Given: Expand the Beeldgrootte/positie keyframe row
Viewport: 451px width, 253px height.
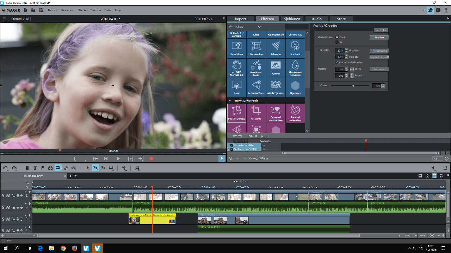Looking at the screenshot, I should (x=228, y=149).
